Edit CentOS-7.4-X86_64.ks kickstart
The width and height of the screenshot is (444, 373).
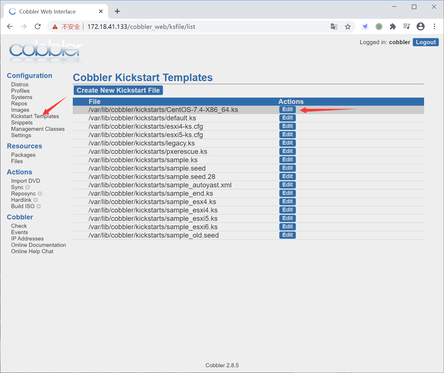tap(287, 109)
